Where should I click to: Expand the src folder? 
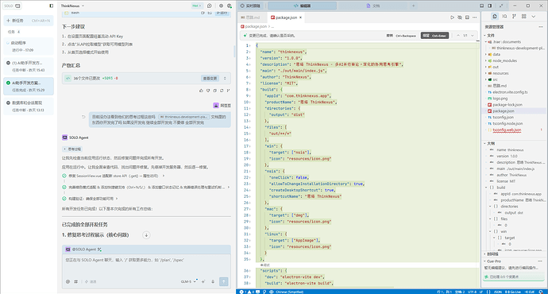click(x=495, y=79)
